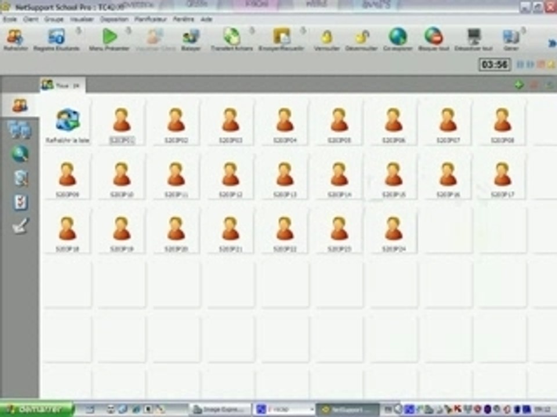Switch to the Image taskbar window
Screen dimensions: 557x417
point(219,409)
